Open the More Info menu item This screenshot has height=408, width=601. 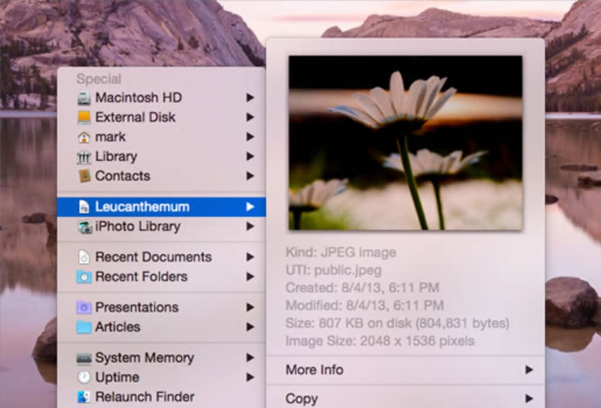(405, 370)
